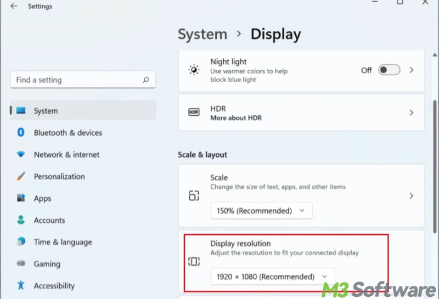
Task: Click the Time & language globe icon
Action: [x=21, y=241]
